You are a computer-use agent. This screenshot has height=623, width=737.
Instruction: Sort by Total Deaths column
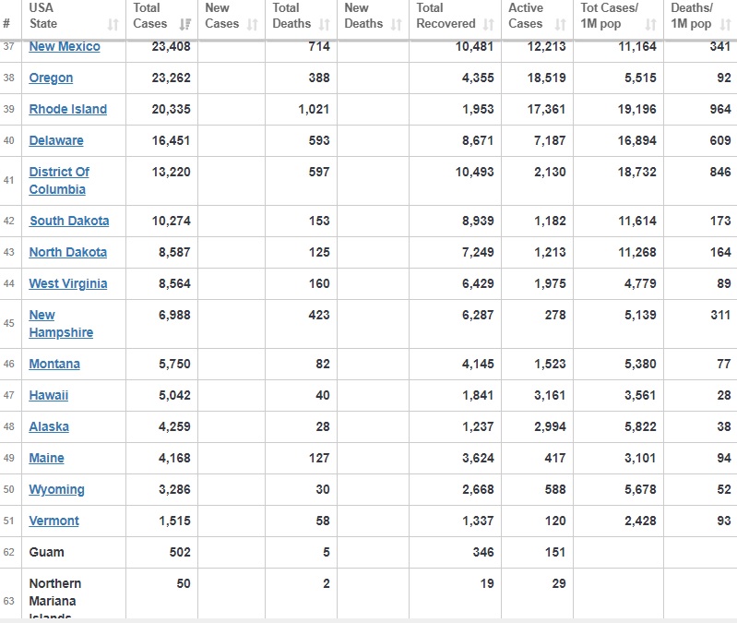click(301, 16)
